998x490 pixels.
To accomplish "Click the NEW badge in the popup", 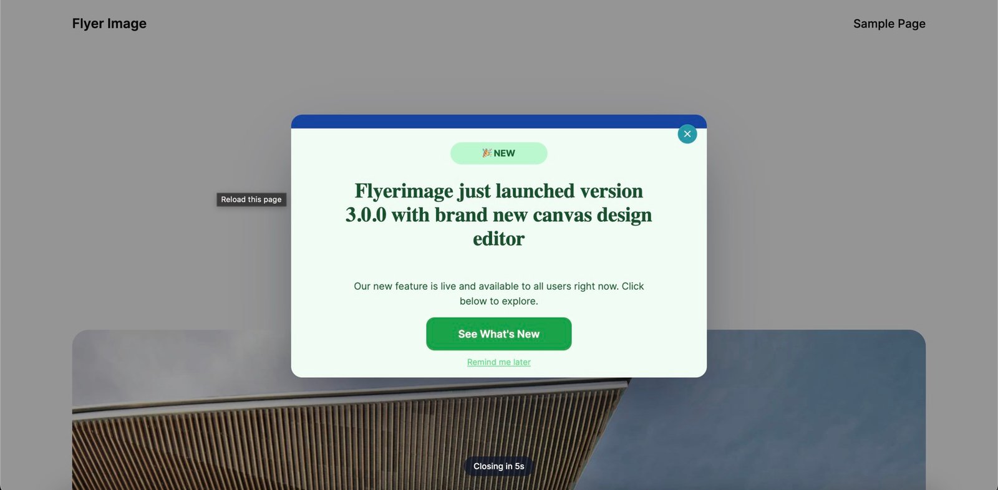I will [499, 153].
